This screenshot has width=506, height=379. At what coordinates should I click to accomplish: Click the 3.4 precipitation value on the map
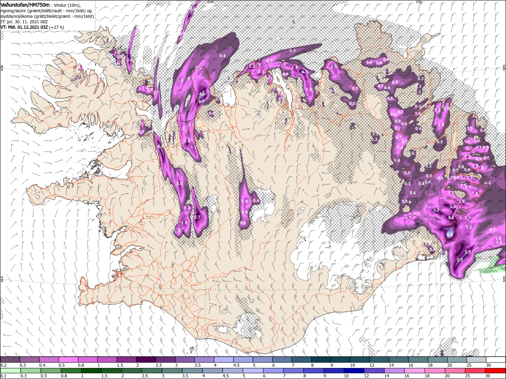click(x=453, y=206)
